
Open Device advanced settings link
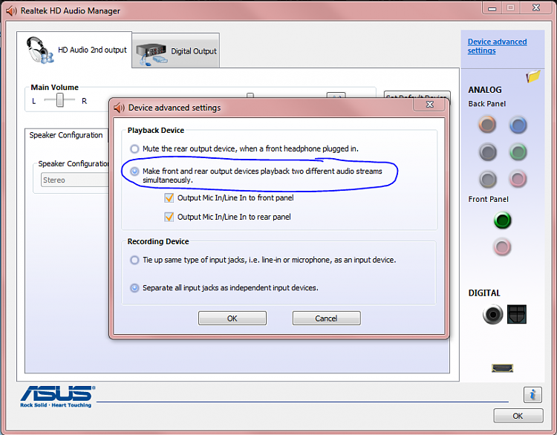point(497,46)
